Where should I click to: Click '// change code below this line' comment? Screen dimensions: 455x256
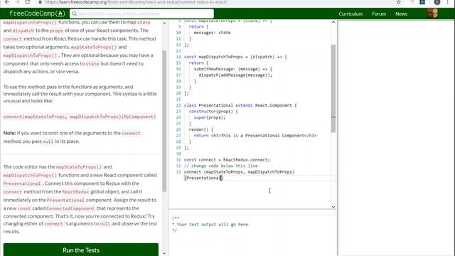221,166
